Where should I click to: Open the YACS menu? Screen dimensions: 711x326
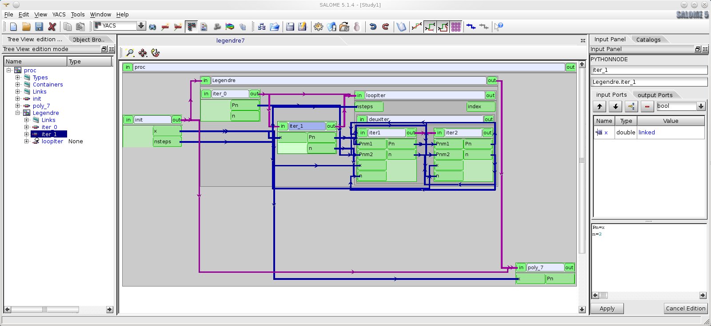point(59,15)
